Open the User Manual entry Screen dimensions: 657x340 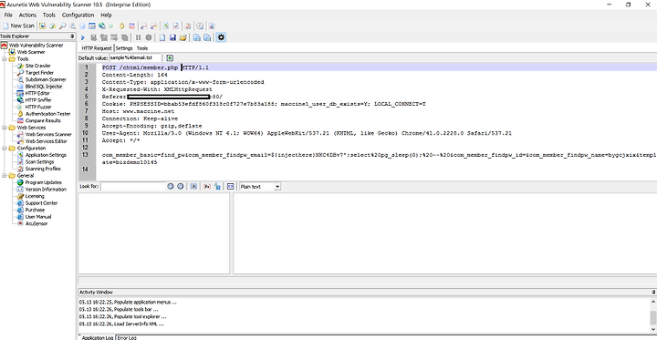[x=38, y=217]
